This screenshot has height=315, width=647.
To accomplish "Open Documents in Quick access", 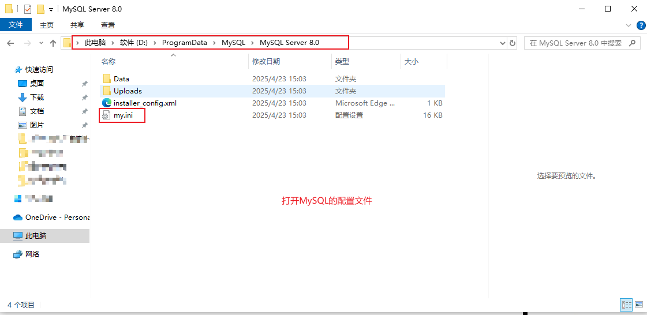I will coord(37,111).
